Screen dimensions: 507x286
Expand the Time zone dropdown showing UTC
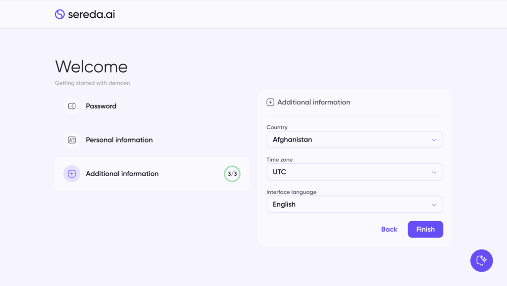354,172
